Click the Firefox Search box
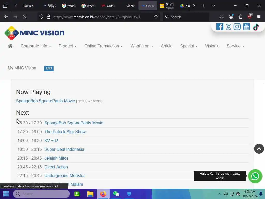 coord(186,17)
